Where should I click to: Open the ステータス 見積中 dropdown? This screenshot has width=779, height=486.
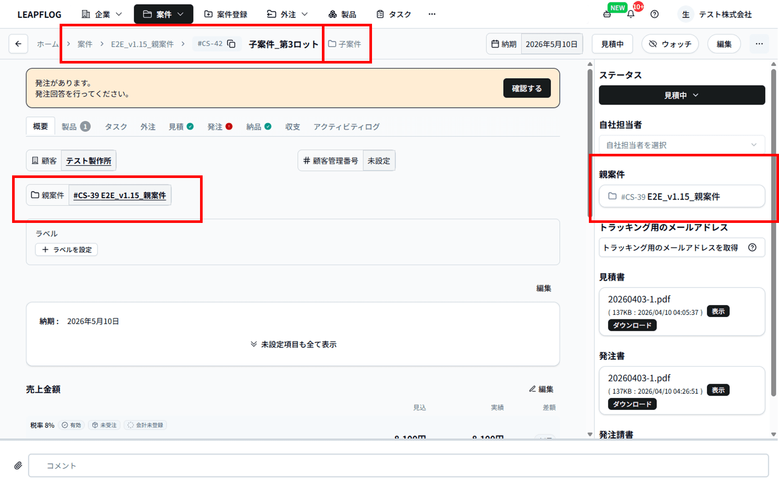[x=682, y=95]
